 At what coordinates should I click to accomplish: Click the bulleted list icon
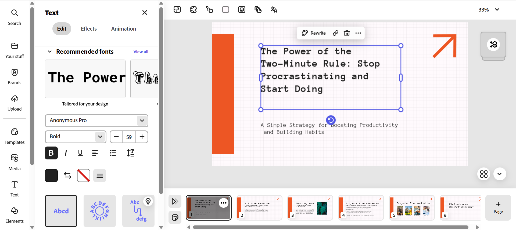113,153
